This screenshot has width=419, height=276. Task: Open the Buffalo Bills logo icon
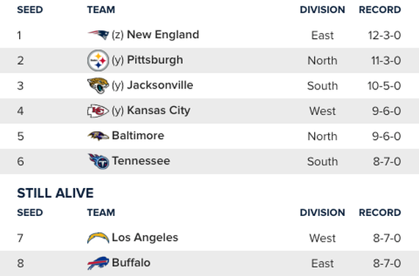98,263
